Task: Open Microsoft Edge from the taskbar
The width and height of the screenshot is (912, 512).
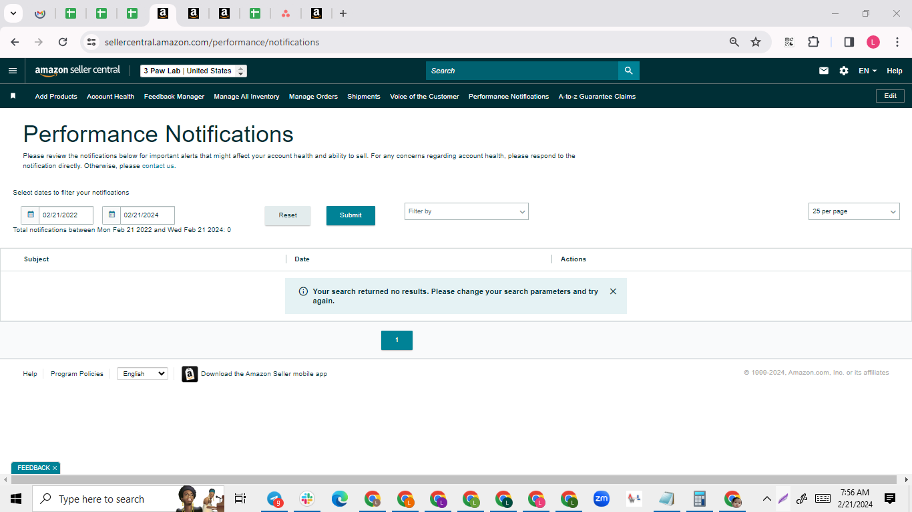Action: click(340, 499)
